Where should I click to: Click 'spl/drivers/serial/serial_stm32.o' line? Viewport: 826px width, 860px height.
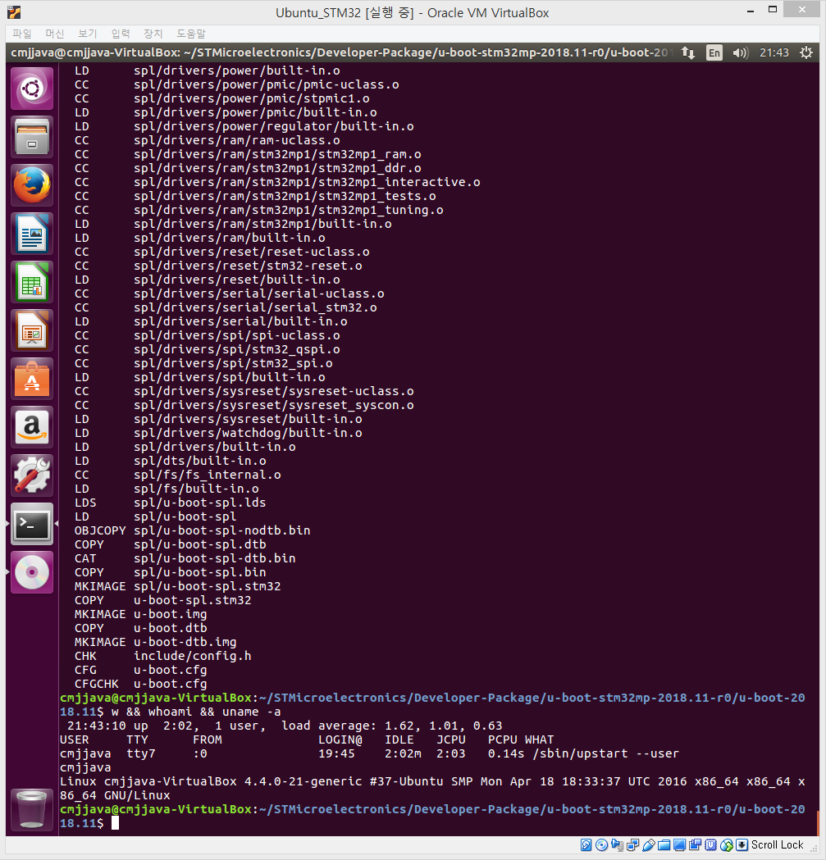click(255, 307)
